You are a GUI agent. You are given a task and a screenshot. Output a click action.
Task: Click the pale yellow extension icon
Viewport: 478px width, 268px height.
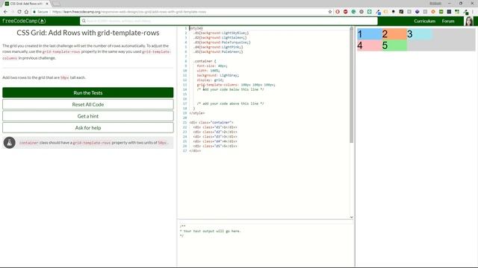point(385,12)
